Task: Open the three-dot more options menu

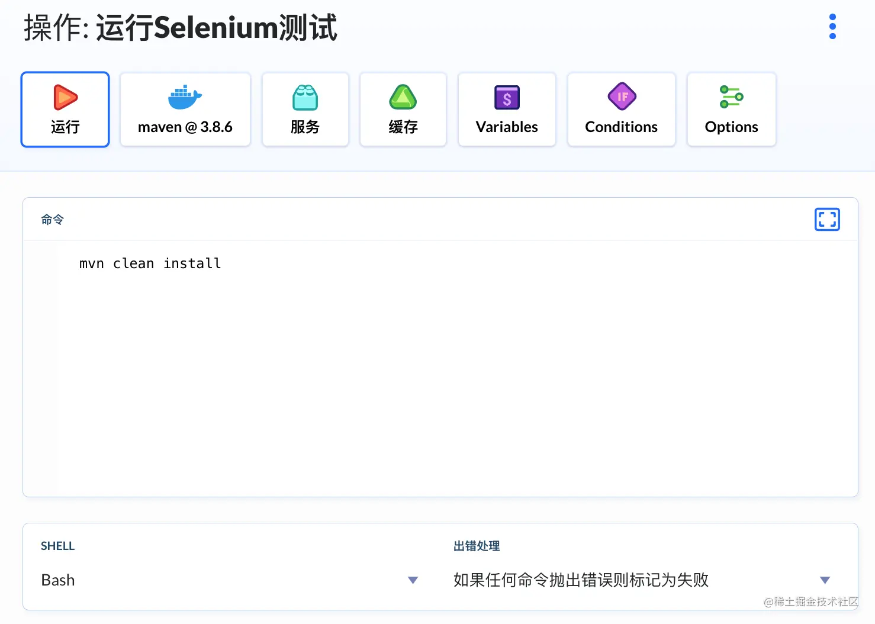Action: [832, 27]
